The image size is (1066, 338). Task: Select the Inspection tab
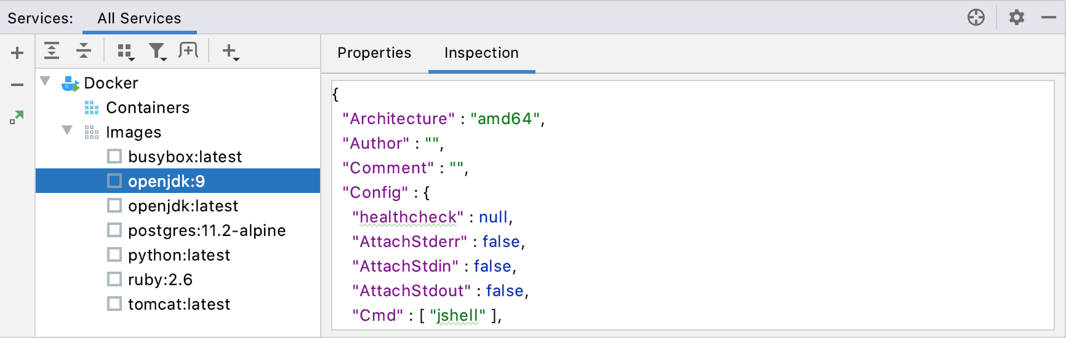pos(481,53)
